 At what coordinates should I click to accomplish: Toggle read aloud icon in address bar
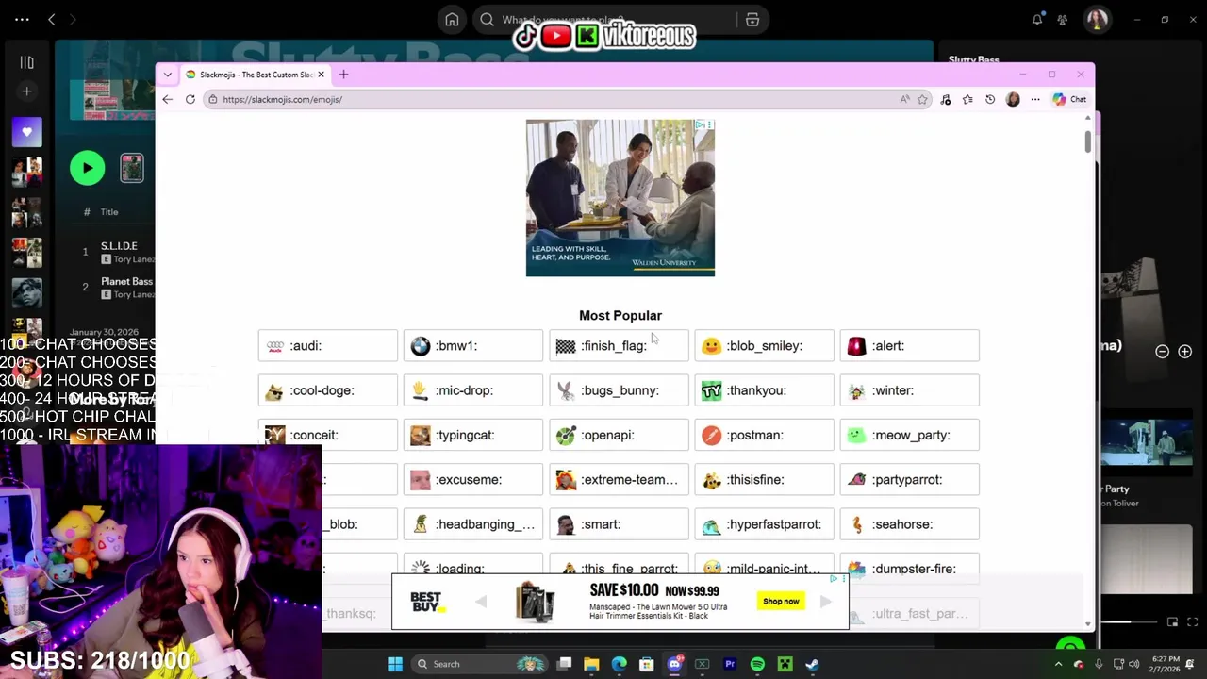tap(905, 99)
